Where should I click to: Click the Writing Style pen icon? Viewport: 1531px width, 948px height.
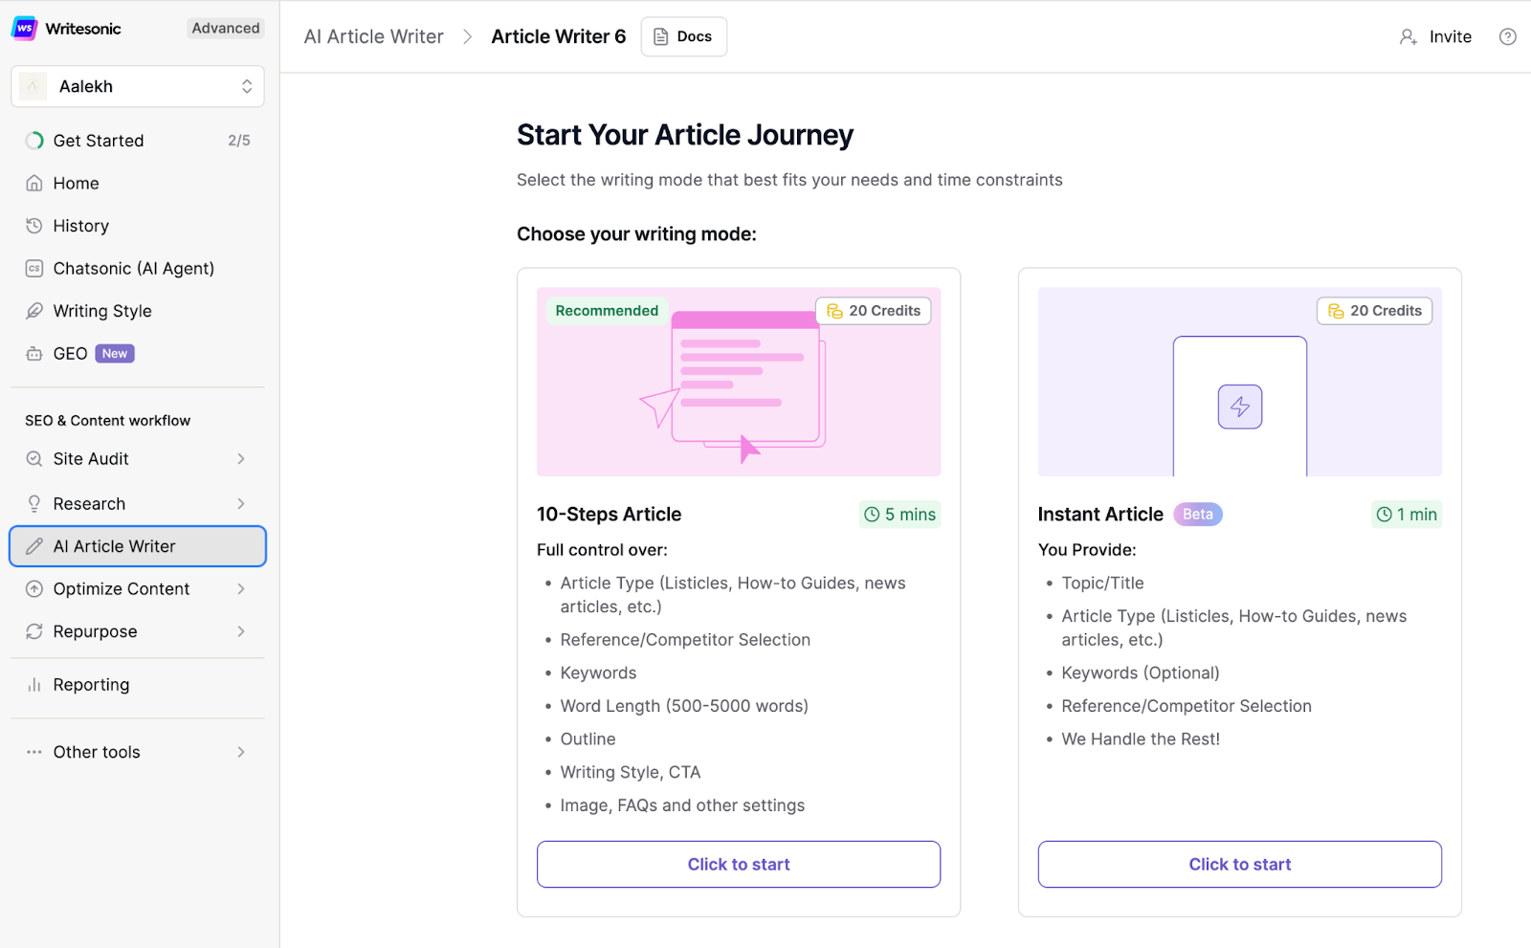pyautogui.click(x=34, y=311)
